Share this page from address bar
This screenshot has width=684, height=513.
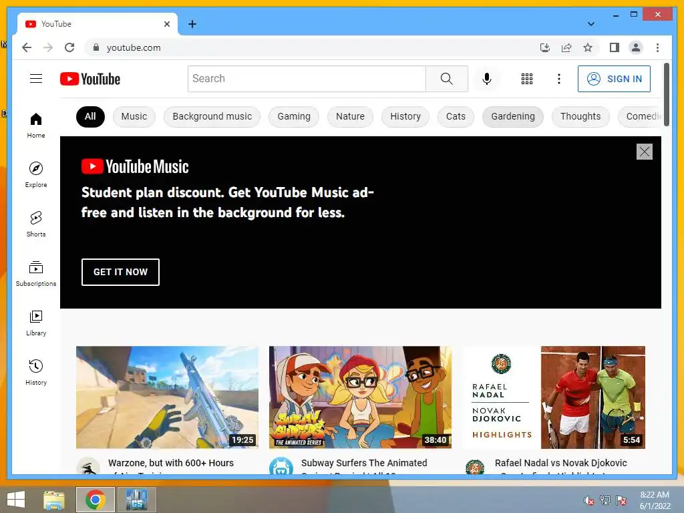(x=566, y=47)
